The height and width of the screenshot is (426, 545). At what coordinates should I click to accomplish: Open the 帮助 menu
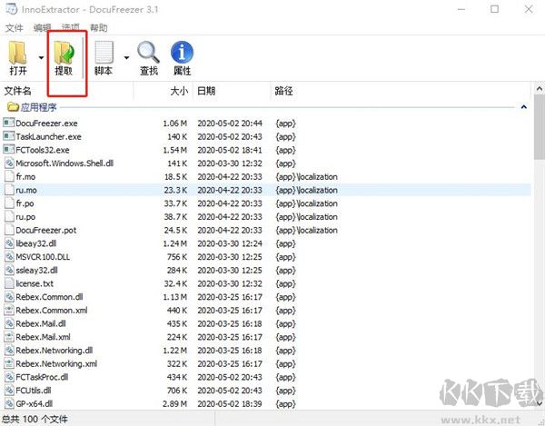click(x=99, y=28)
